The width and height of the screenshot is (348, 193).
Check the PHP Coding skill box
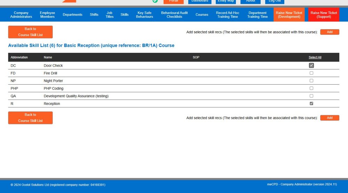(x=311, y=88)
